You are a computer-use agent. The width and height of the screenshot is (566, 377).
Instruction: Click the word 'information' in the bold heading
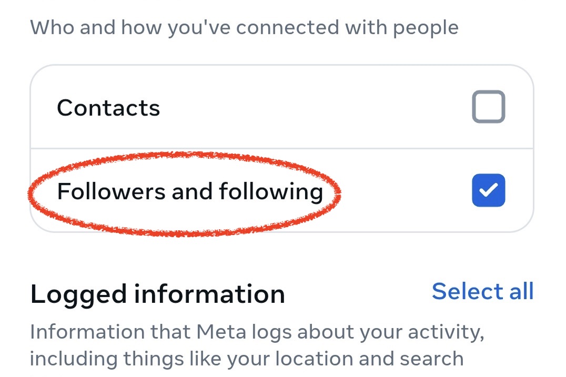209,294
